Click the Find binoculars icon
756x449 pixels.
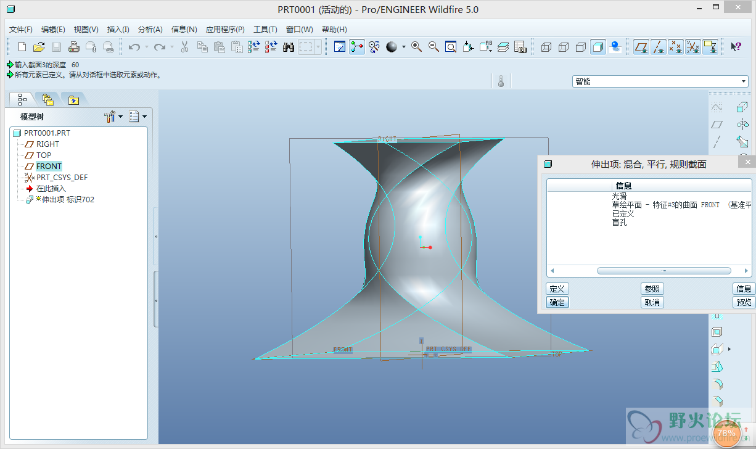tap(289, 47)
